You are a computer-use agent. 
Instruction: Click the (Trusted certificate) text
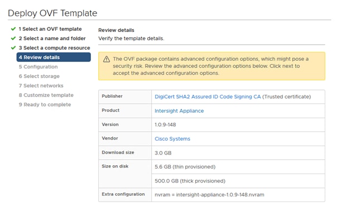[x=286, y=97]
